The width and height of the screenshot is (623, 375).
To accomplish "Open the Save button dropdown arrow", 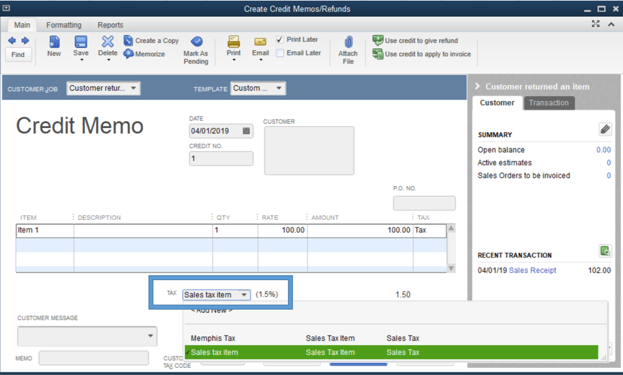I will 82,60.
